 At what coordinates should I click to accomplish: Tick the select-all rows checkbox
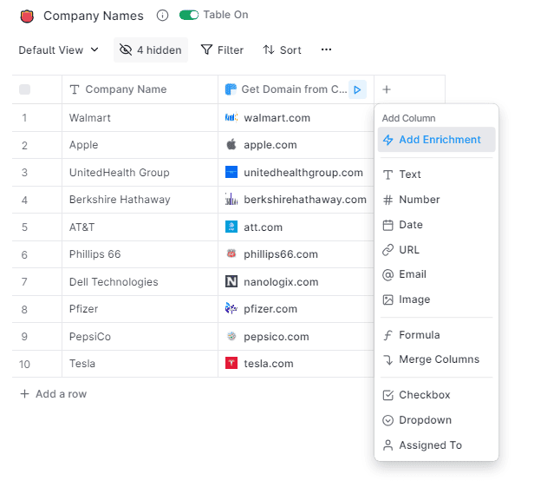point(24,89)
